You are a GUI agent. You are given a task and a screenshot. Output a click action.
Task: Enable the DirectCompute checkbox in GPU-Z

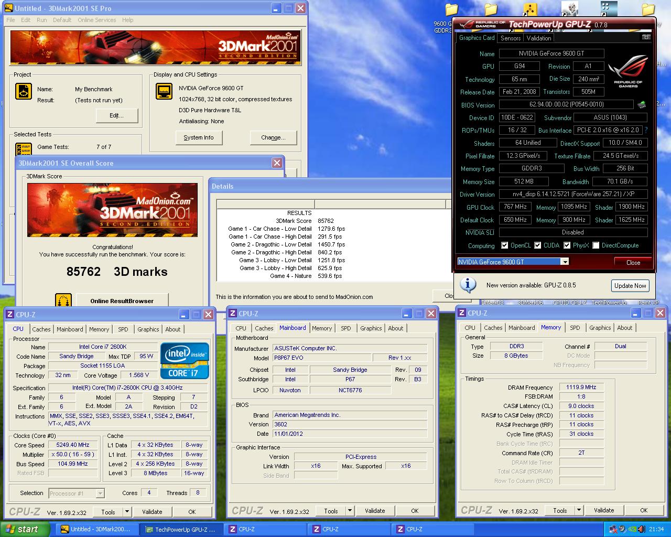pyautogui.click(x=596, y=245)
